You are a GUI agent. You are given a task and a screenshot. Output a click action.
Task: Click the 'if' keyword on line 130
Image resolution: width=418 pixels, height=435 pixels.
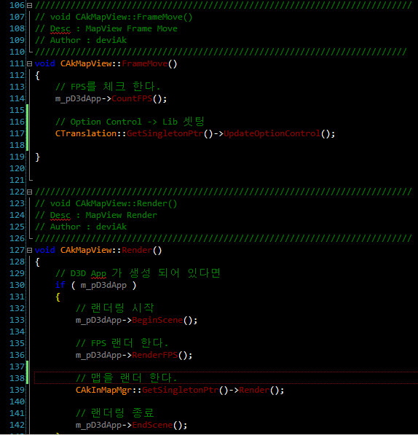coord(60,285)
